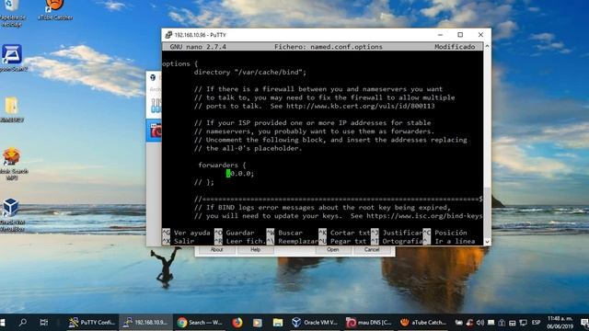589x331 pixels.
Task: Open Task View on the taskbar
Action: (x=44, y=323)
